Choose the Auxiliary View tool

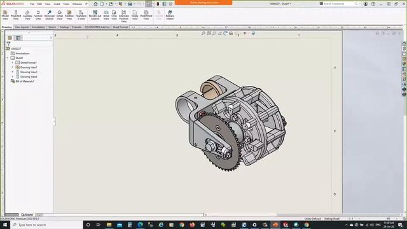point(27,15)
